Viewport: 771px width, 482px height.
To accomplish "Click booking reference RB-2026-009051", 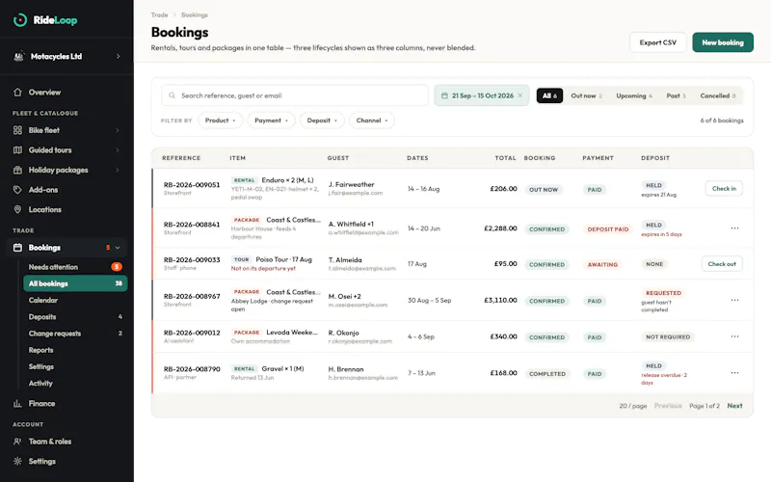I will tap(192, 185).
